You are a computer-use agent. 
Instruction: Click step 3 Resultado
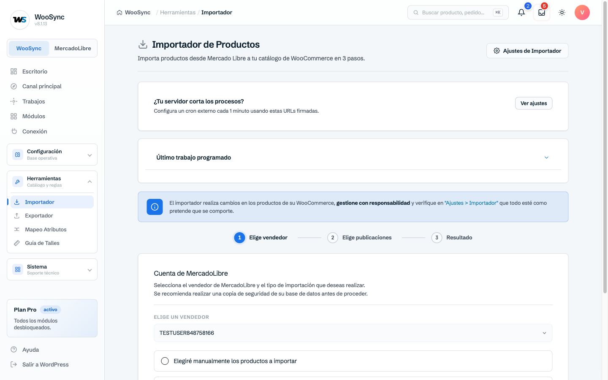click(x=452, y=238)
